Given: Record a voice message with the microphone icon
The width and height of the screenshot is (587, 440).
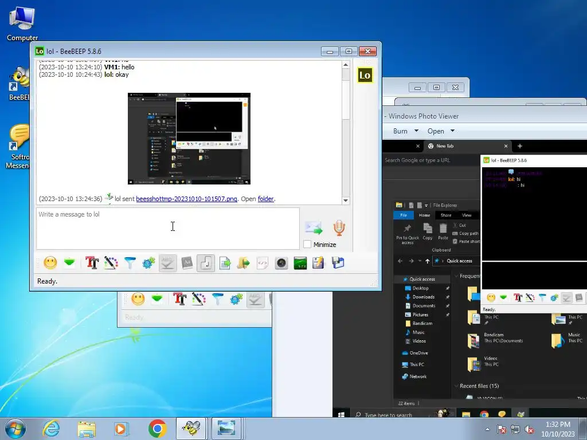Looking at the screenshot, I should coord(339,227).
